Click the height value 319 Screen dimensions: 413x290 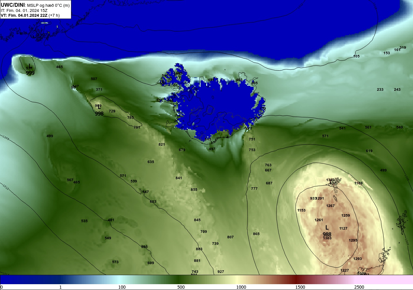(x=403, y=47)
